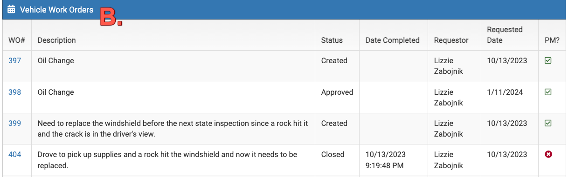Viewport: 568px width, 177px height.
Task: Click the Status column header
Action: pyautogui.click(x=332, y=40)
